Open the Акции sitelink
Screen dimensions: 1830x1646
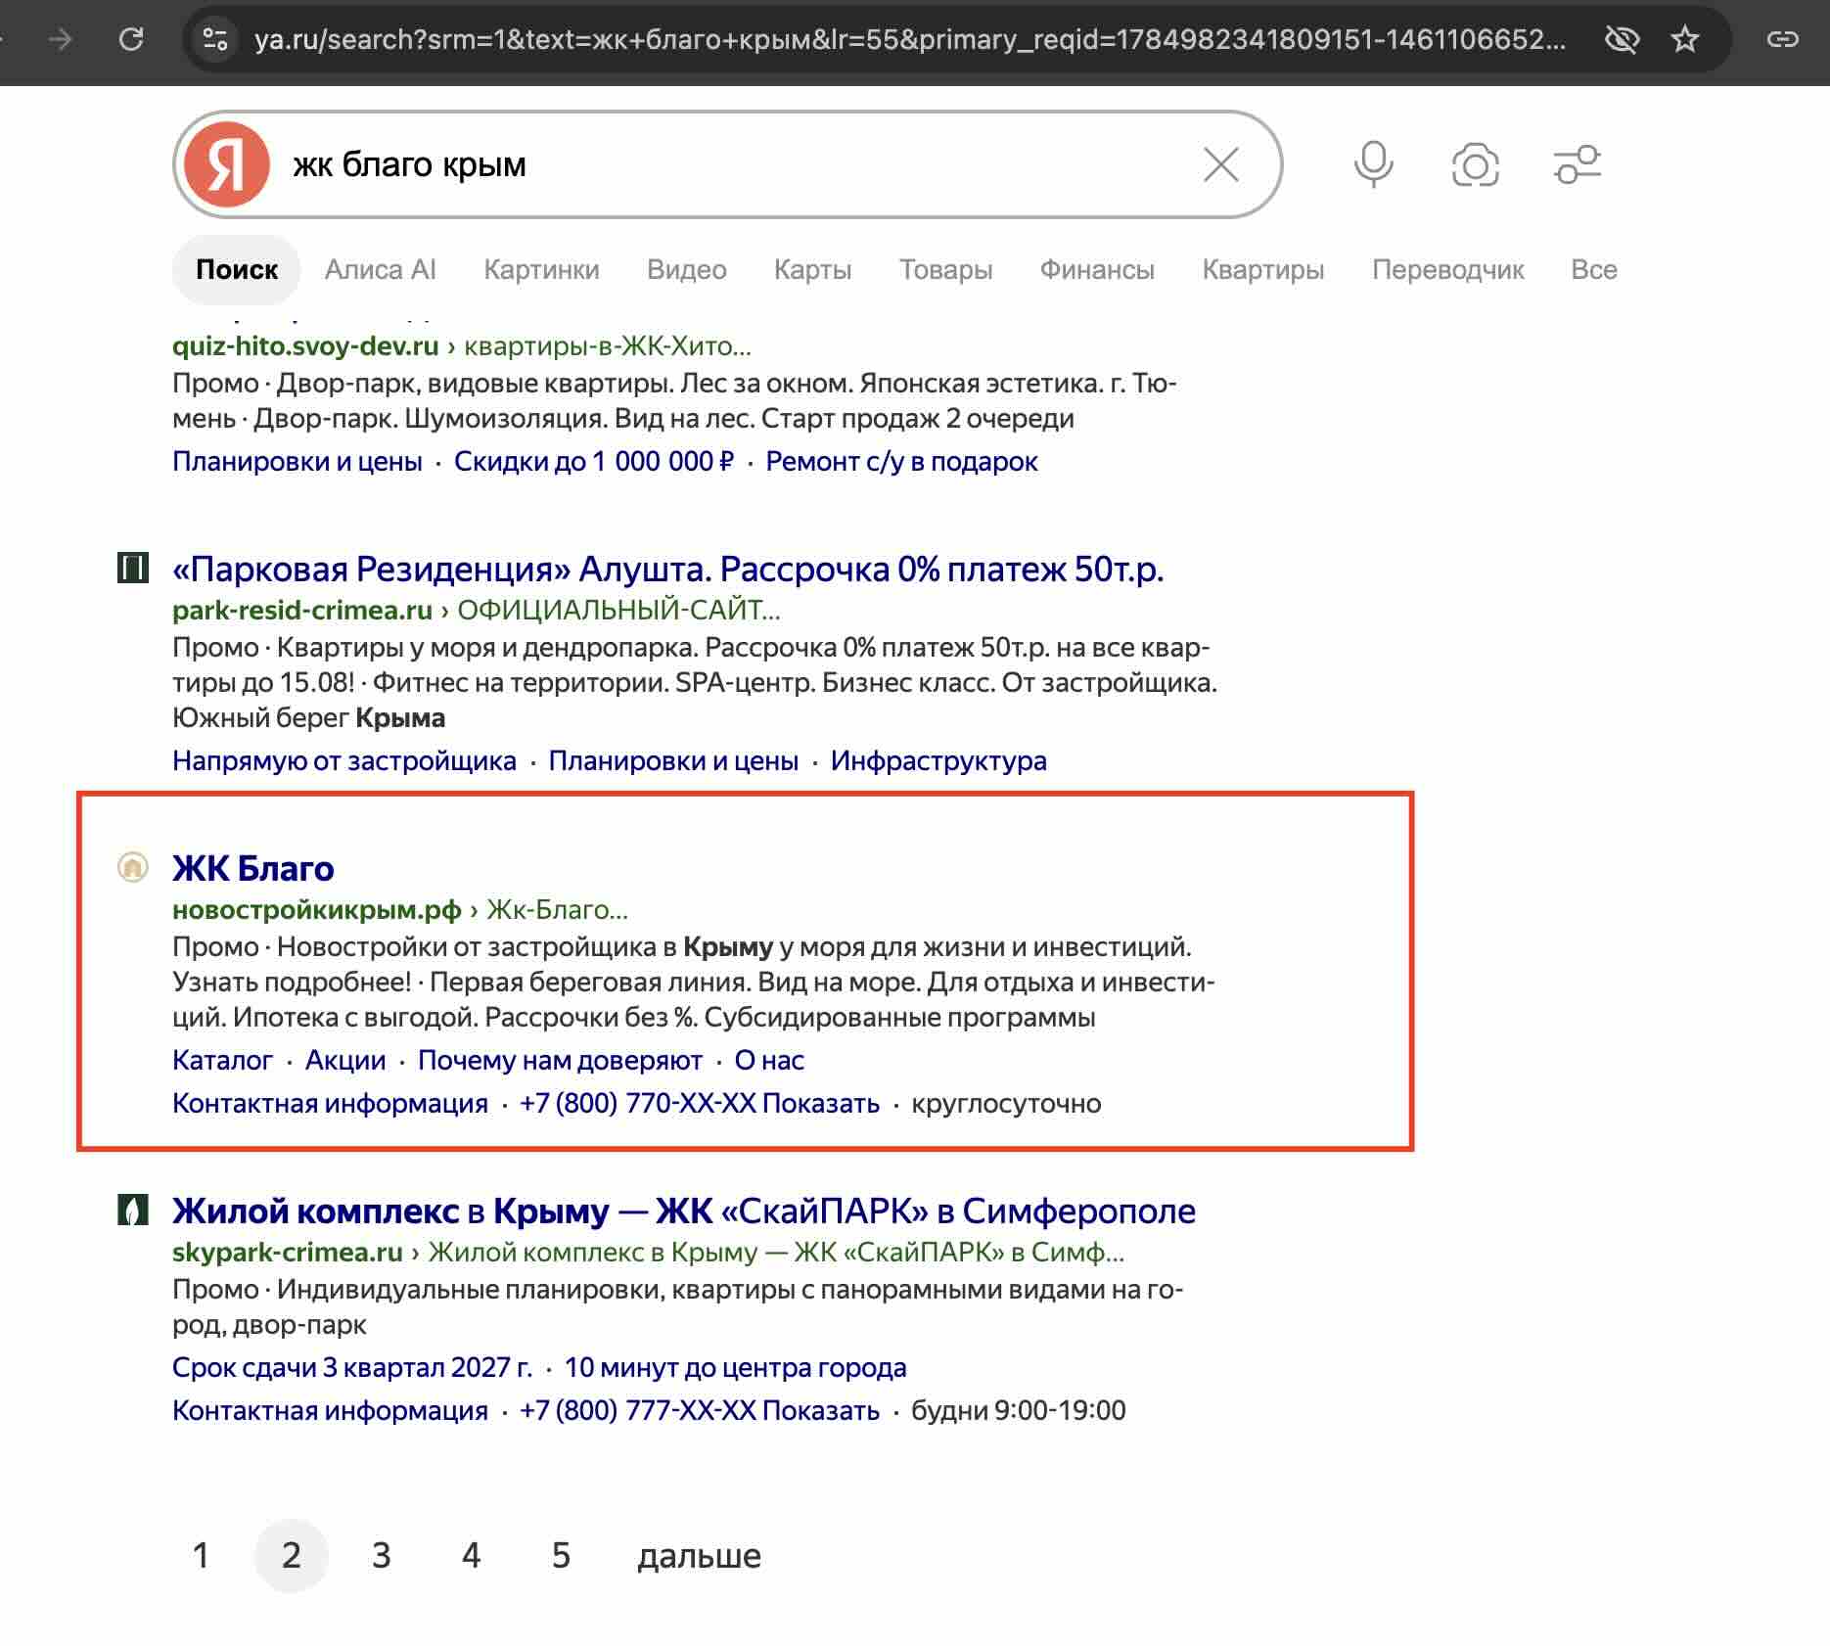coord(345,1060)
